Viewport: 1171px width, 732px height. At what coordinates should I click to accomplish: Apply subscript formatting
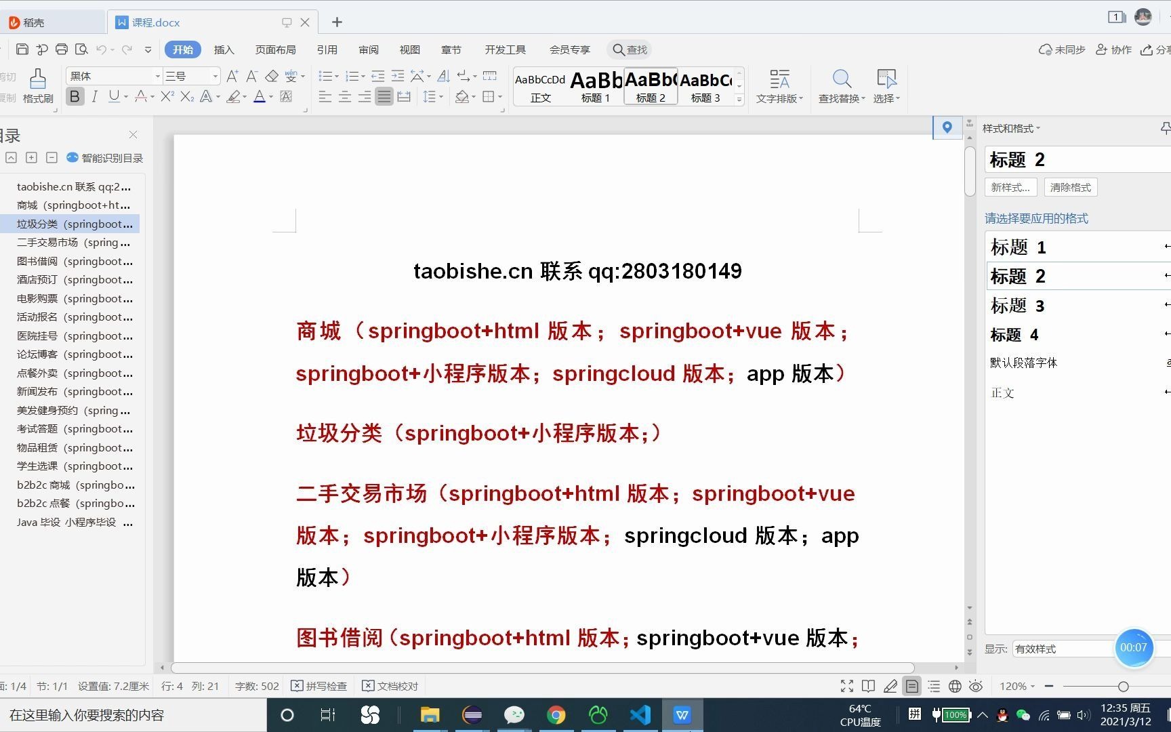point(187,96)
